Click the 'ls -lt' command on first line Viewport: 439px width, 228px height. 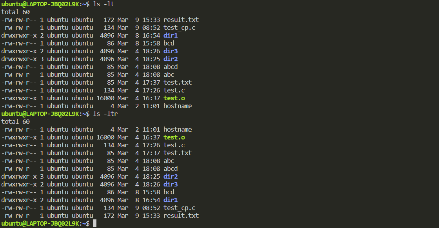(103, 4)
